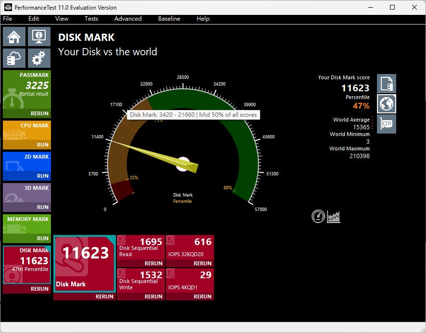Image resolution: width=426 pixels, height=333 pixels.
Task: Rerun the Disk Sequential Write test
Action: [153, 296]
